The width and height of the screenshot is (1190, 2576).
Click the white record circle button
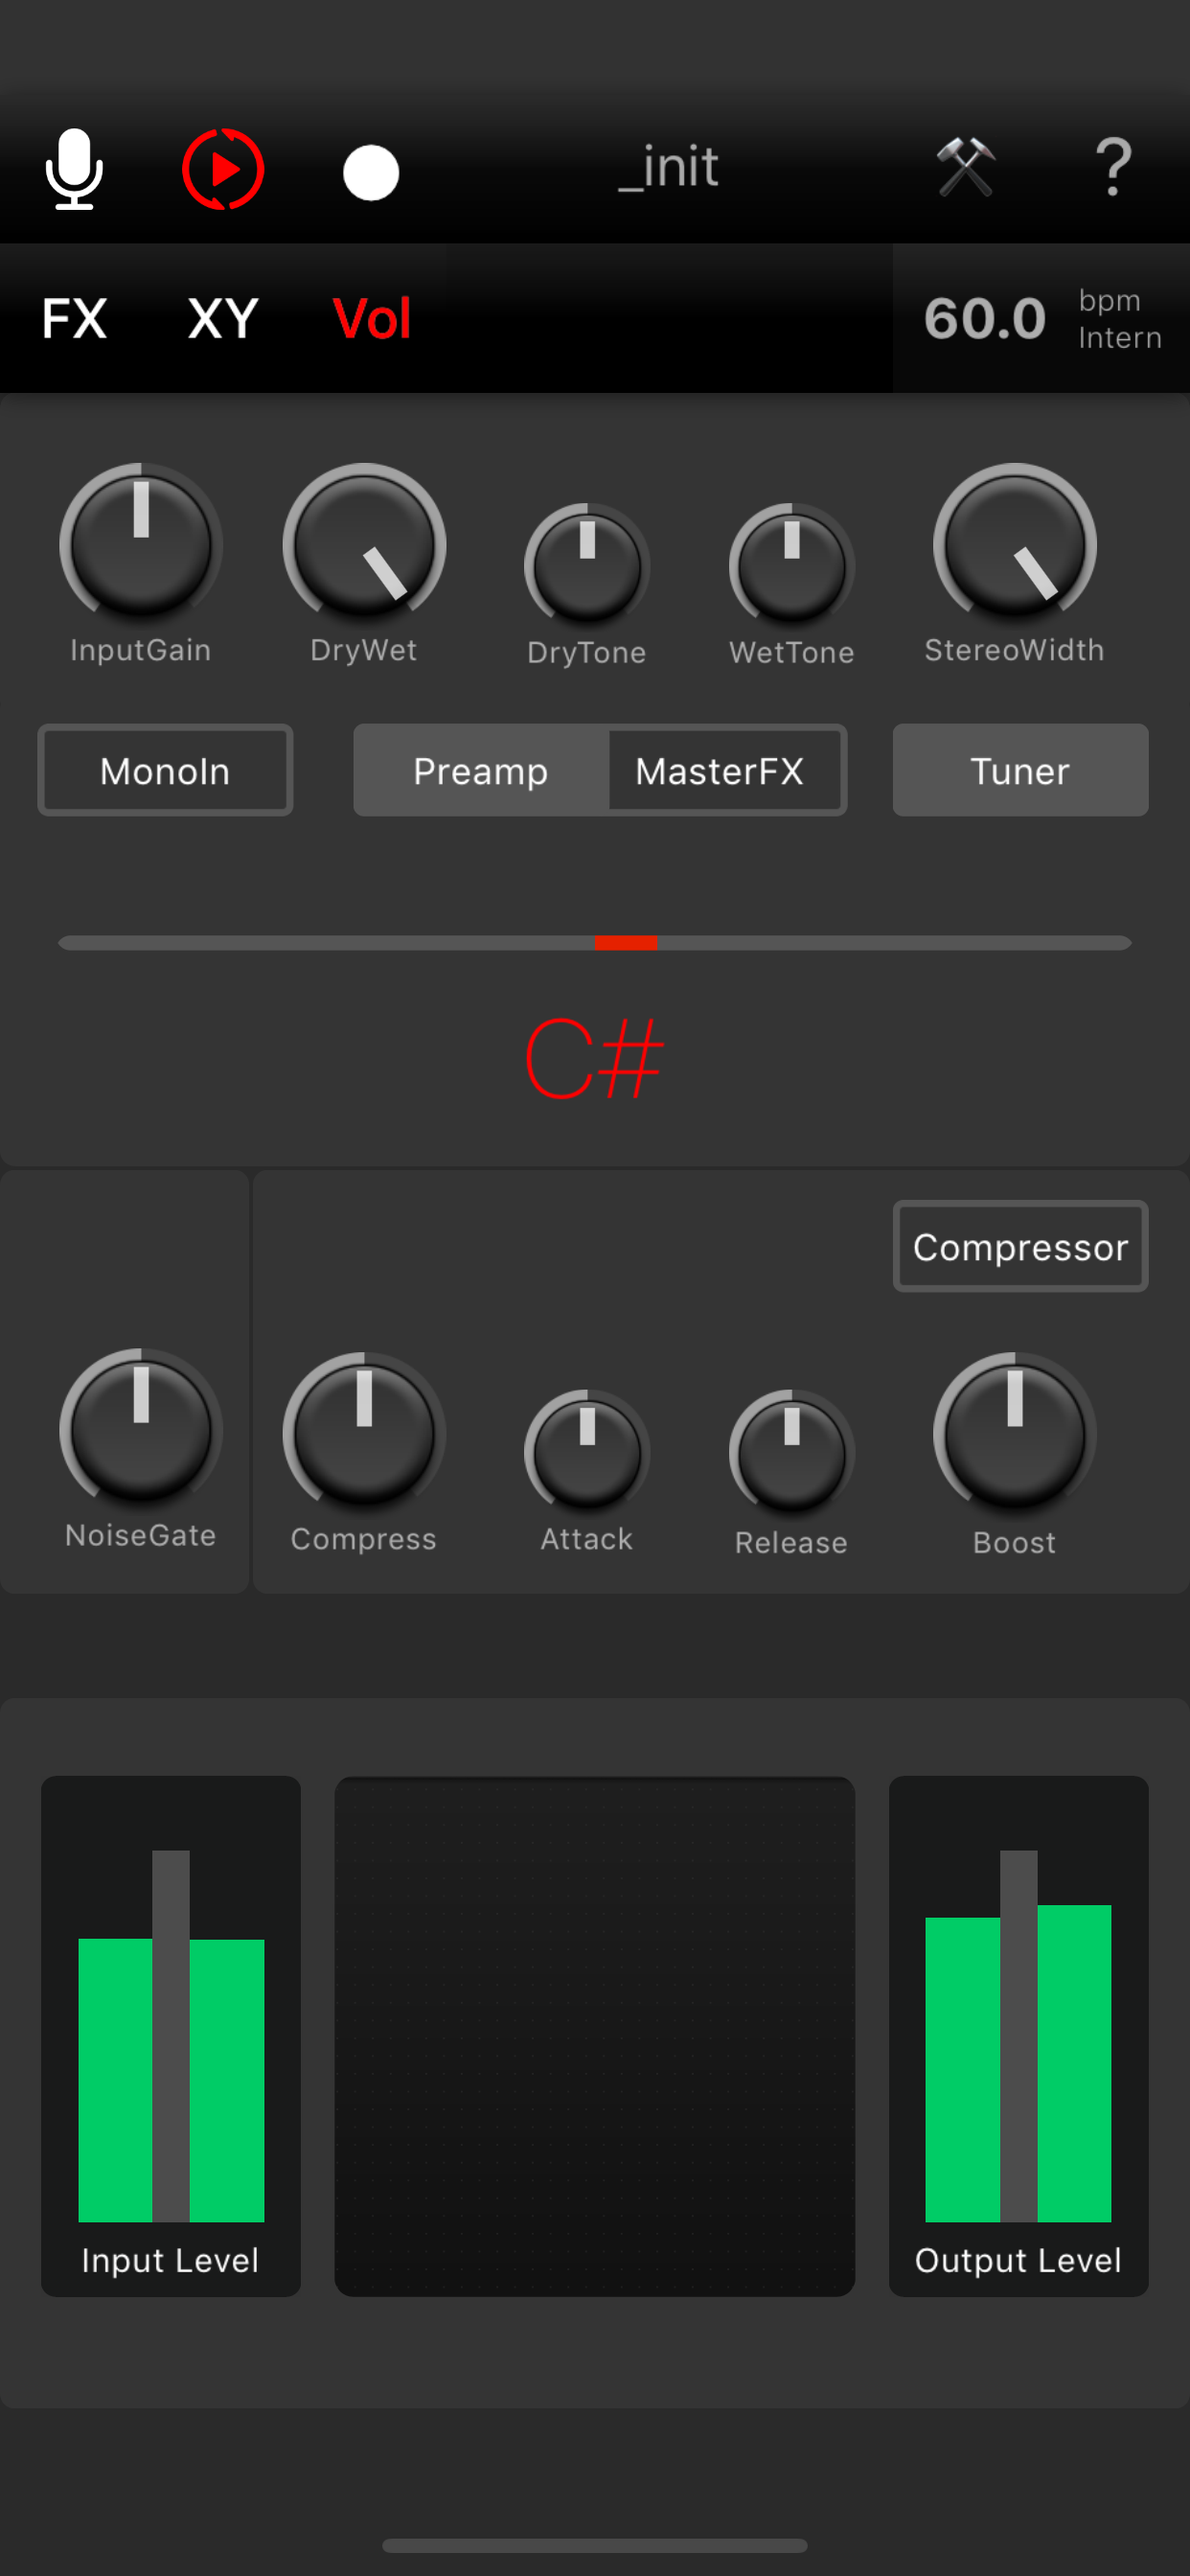[371, 173]
